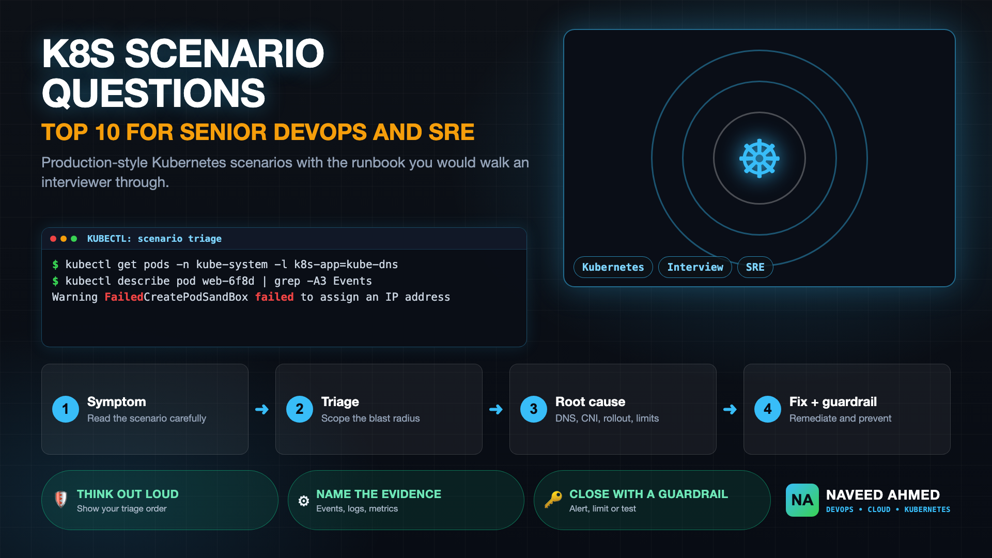Image resolution: width=992 pixels, height=558 pixels.
Task: Click the number 4 circle on Fix card
Action: tap(768, 409)
